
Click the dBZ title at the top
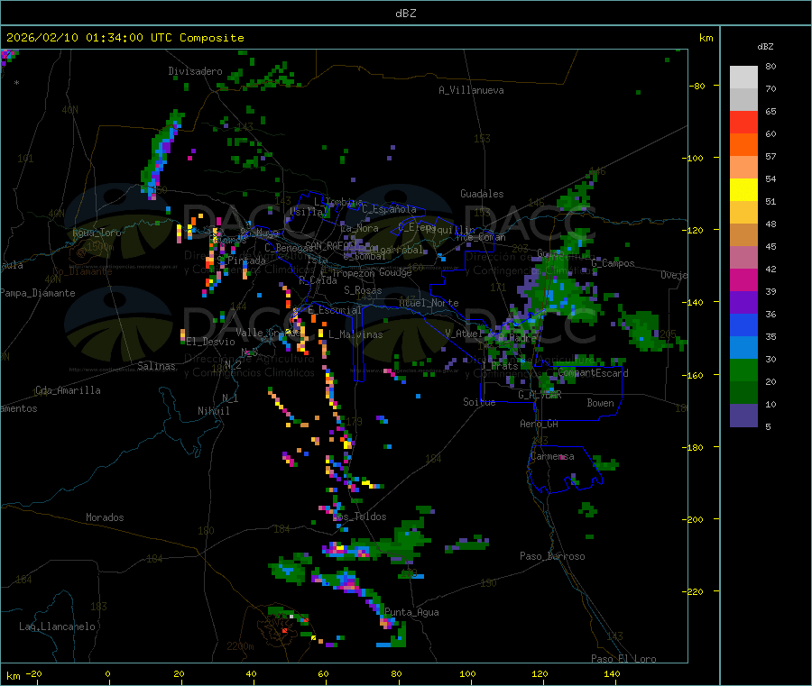pos(405,14)
